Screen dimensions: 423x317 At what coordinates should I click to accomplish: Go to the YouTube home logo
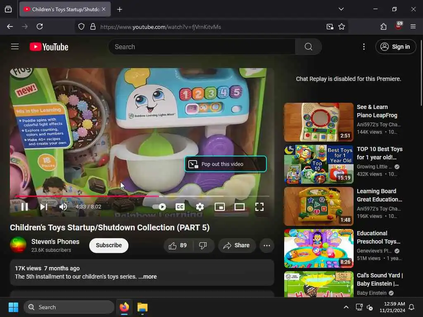click(x=49, y=47)
